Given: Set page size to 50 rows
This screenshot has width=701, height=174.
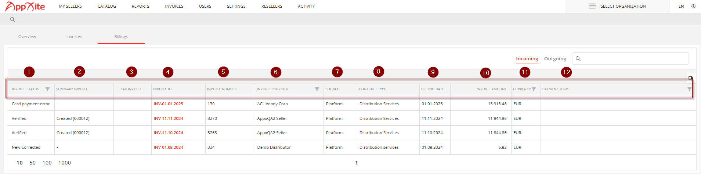Looking at the screenshot, I should tap(33, 163).
